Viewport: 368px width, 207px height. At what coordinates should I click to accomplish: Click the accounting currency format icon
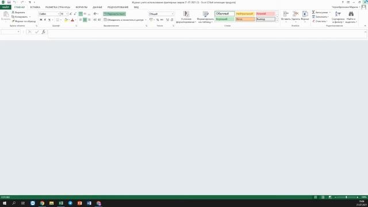[x=151, y=20]
